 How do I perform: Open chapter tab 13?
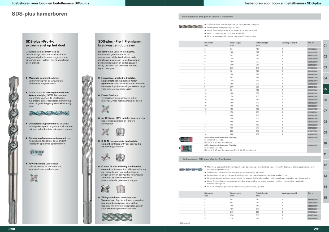[x=325, y=176]
